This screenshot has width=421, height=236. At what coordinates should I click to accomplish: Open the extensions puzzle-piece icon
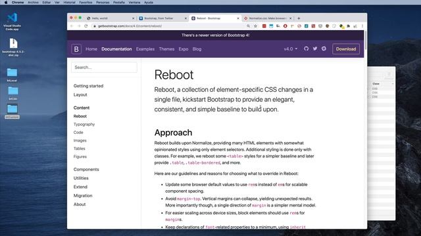point(348,26)
